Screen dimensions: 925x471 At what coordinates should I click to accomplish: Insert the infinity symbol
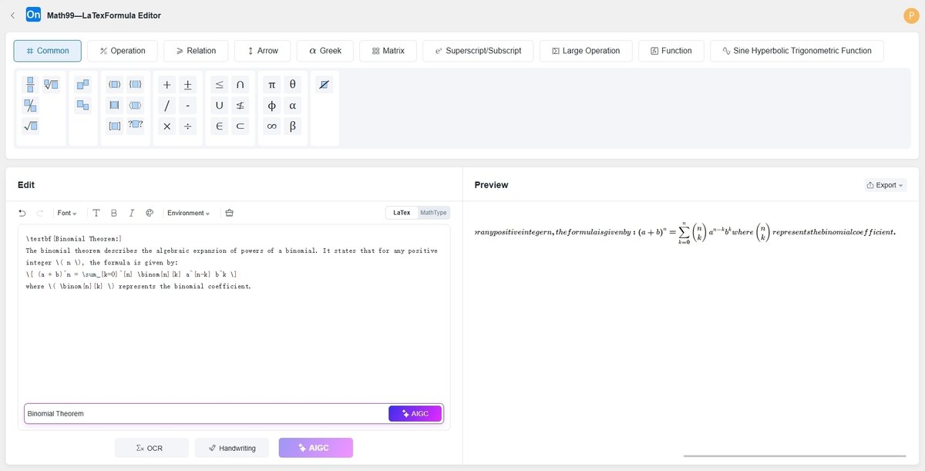[x=271, y=126]
